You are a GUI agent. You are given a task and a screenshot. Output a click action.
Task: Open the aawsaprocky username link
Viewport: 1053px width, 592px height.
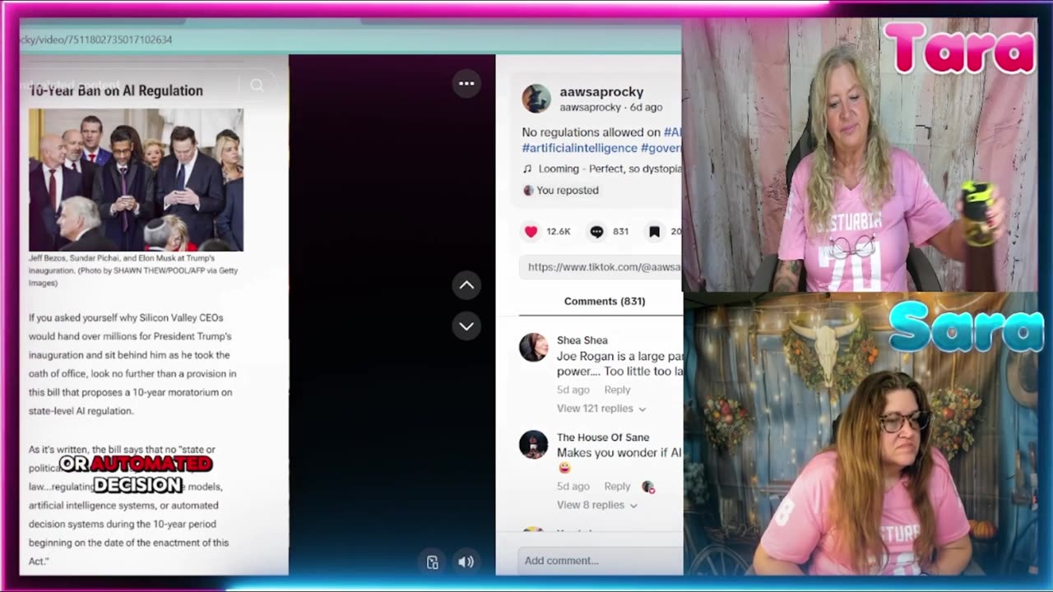pyautogui.click(x=601, y=92)
